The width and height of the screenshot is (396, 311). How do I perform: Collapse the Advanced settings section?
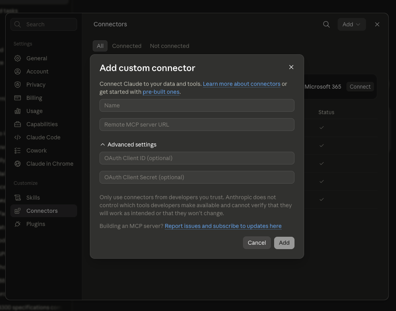128,145
